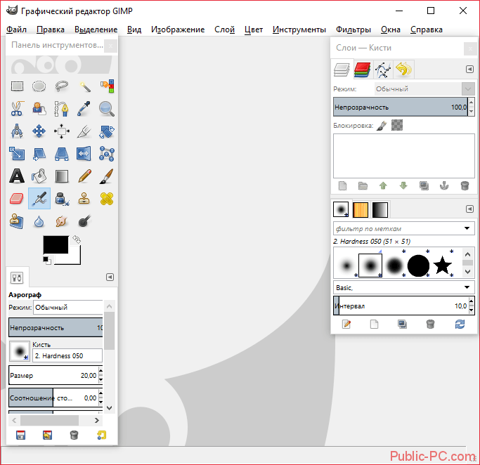Select the Airbrush tool

pyautogui.click(x=39, y=199)
